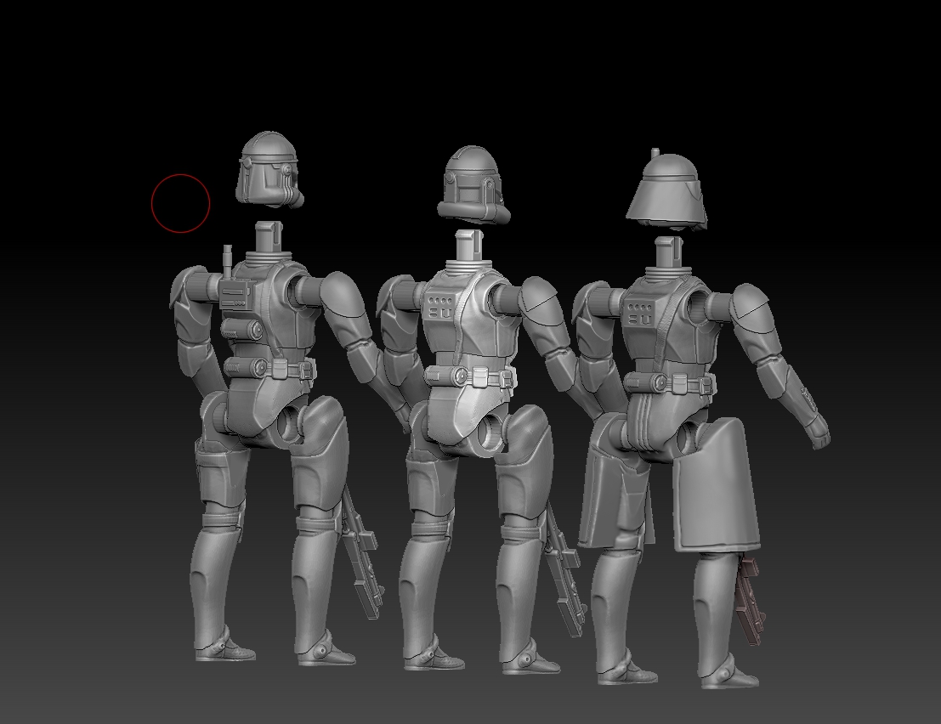Select the small fin atop right helmet
941x724 pixels.
click(x=655, y=153)
